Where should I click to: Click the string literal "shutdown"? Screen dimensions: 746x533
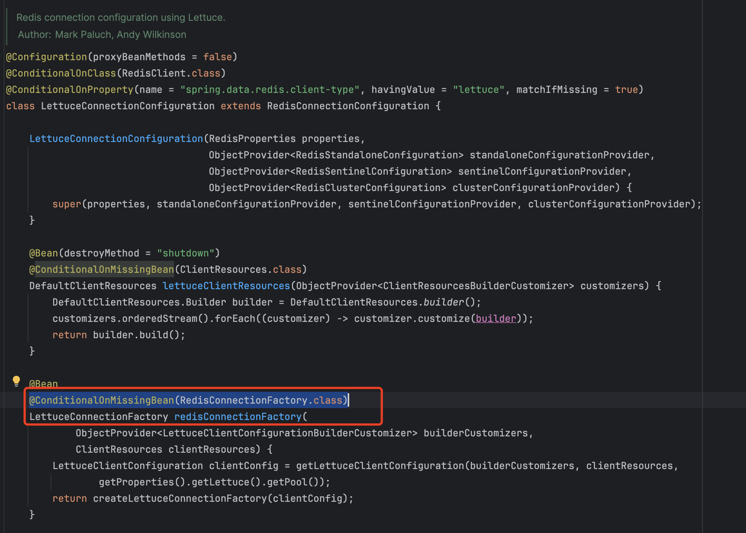187,253
